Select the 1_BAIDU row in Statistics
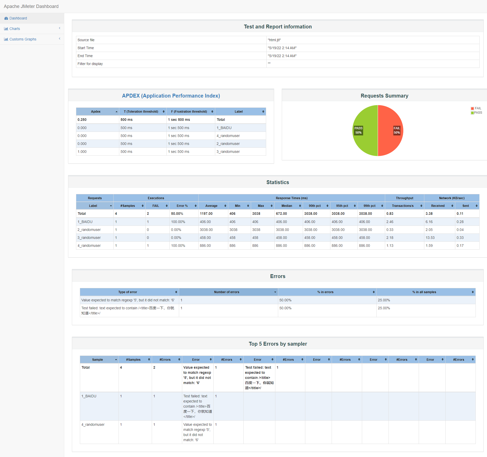Viewport: 487px width, 457px height. click(x=278, y=222)
